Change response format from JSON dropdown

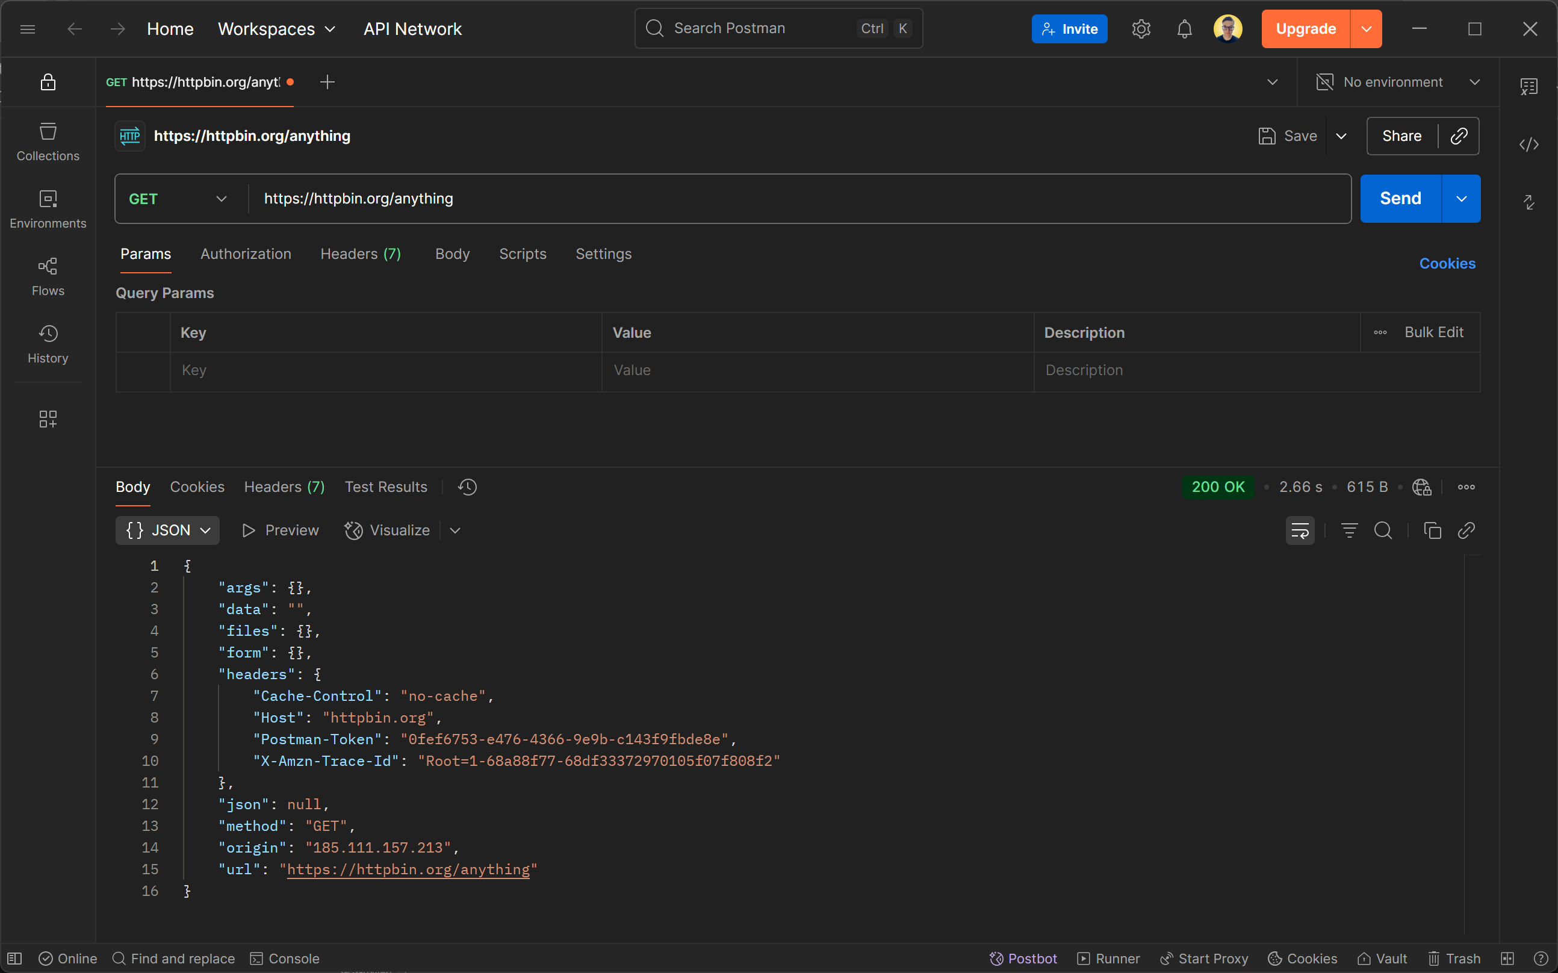pos(167,530)
